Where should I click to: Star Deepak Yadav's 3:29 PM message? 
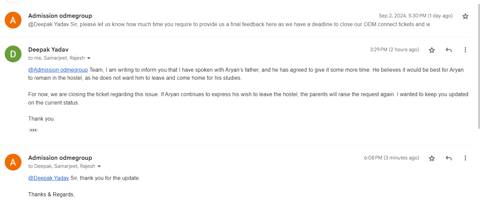click(432, 50)
